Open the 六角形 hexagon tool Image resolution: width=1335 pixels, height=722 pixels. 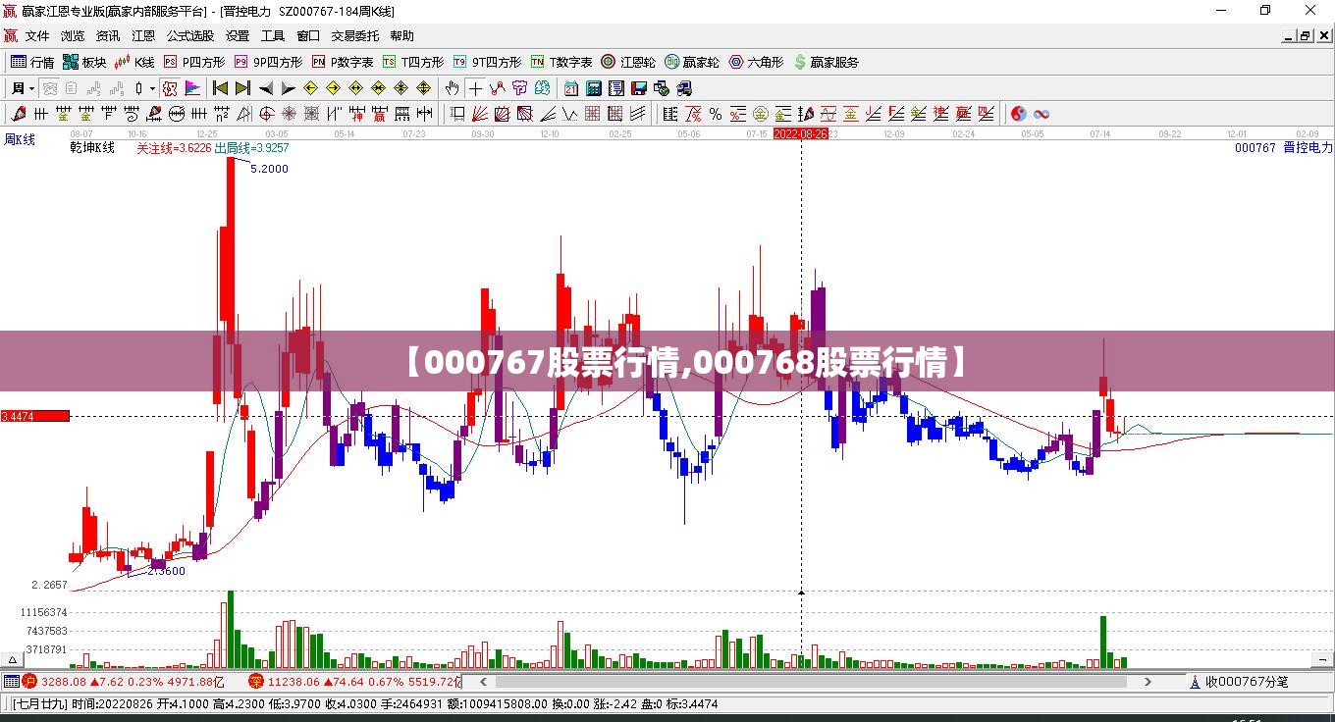coord(756,62)
